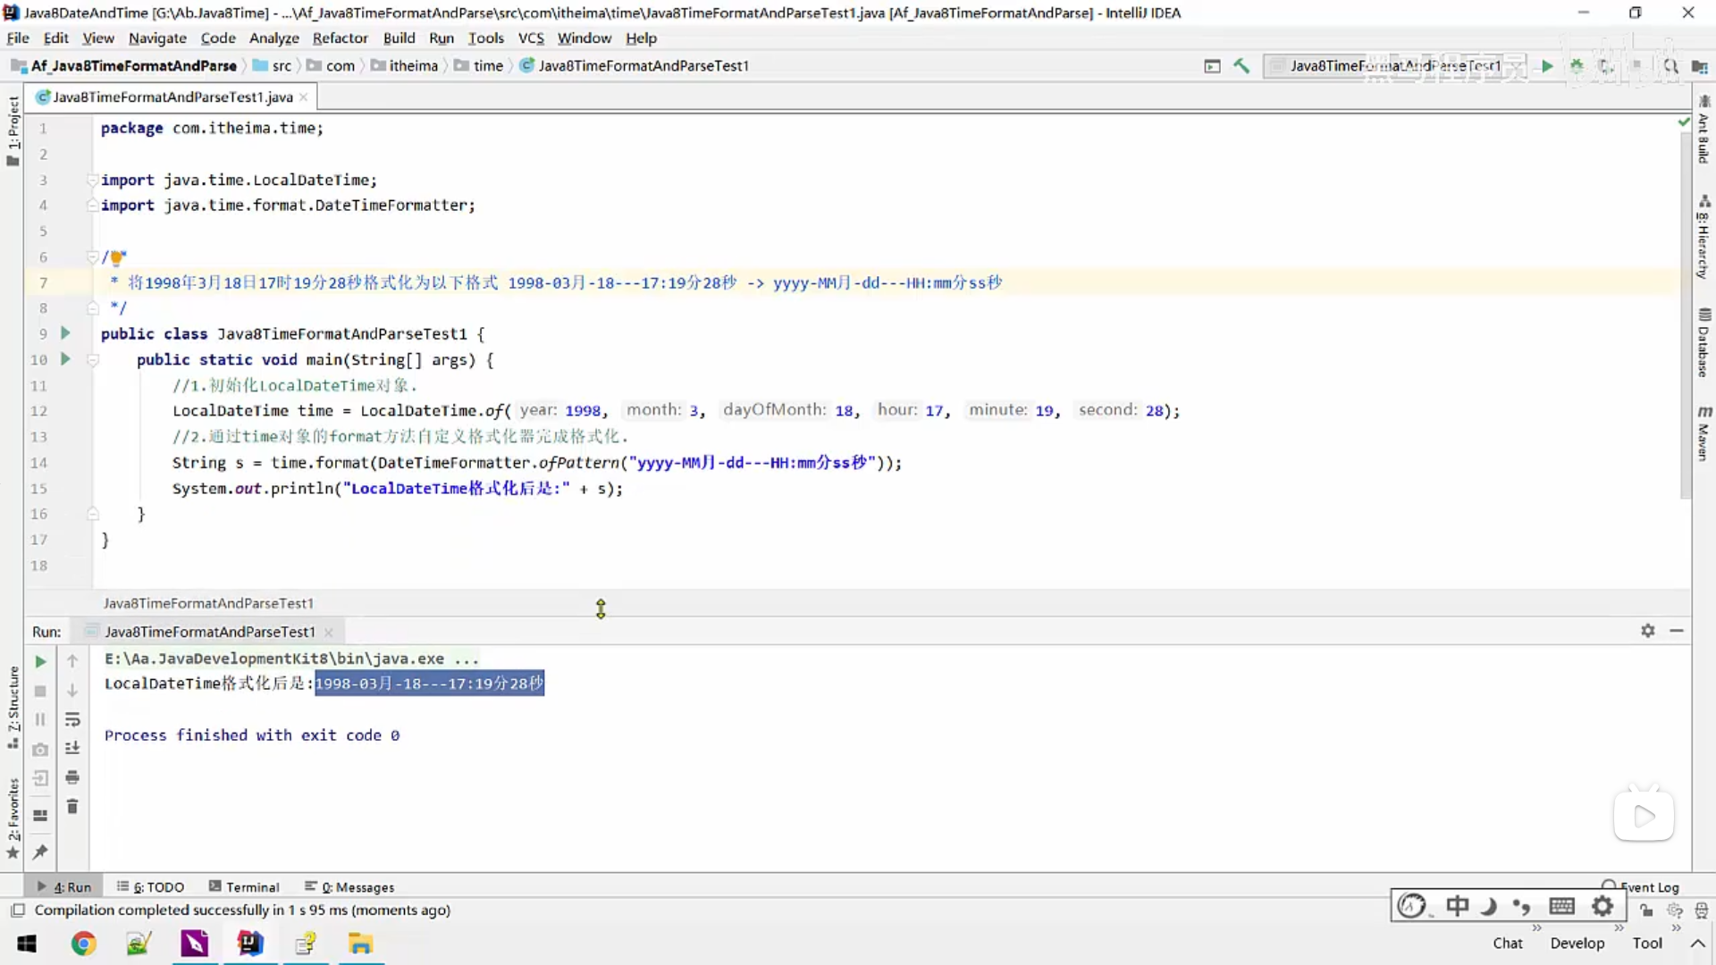Switch to the Terminal tool tab
The width and height of the screenshot is (1716, 965).
coord(244,887)
